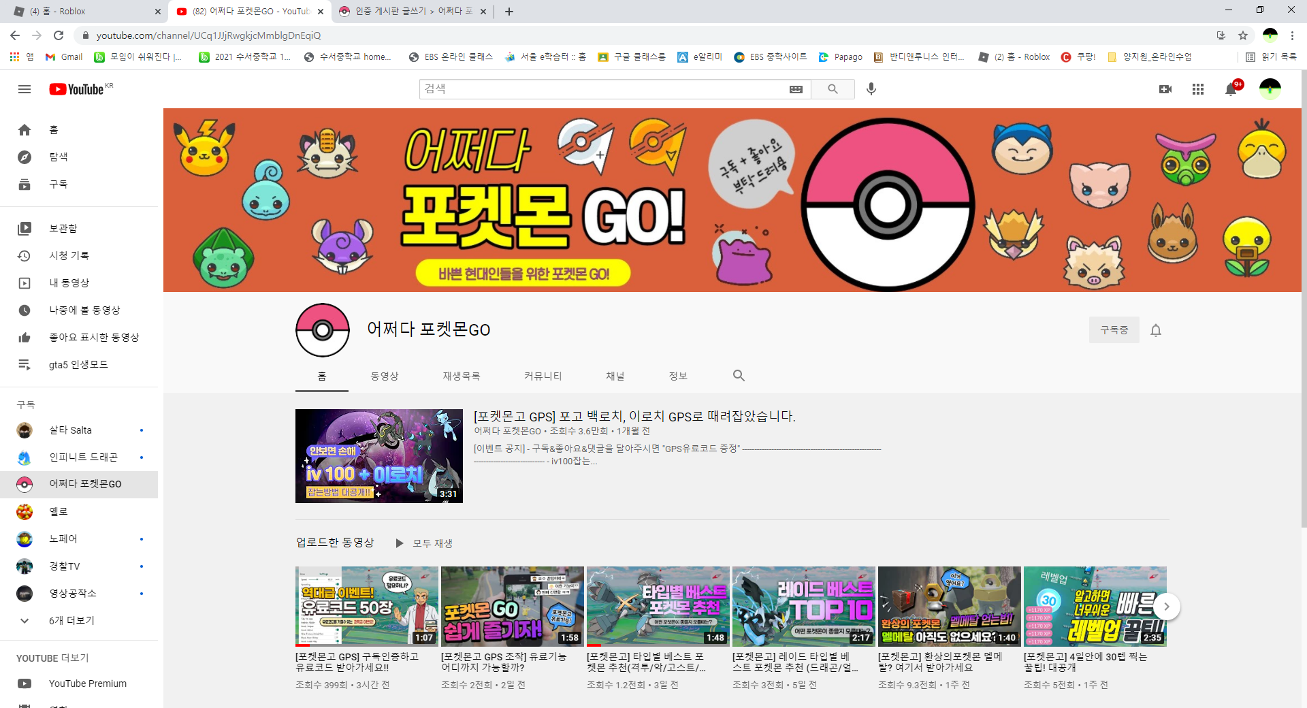The width and height of the screenshot is (1307, 708).
Task: Open the notifications bell in the header
Action: (1231, 89)
